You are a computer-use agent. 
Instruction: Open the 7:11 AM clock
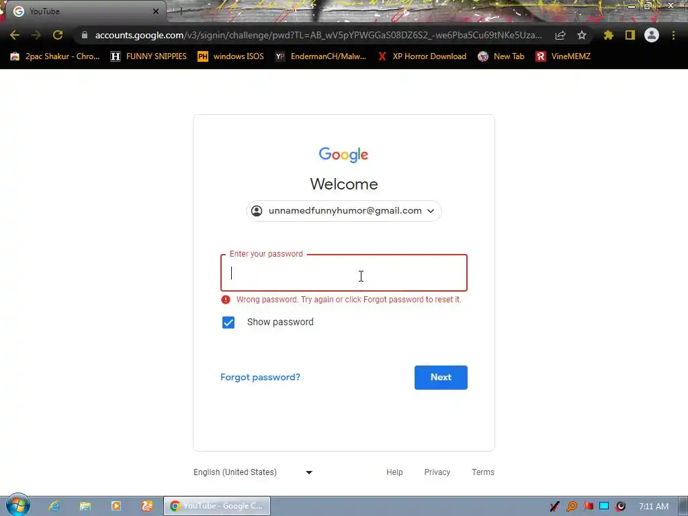654,507
